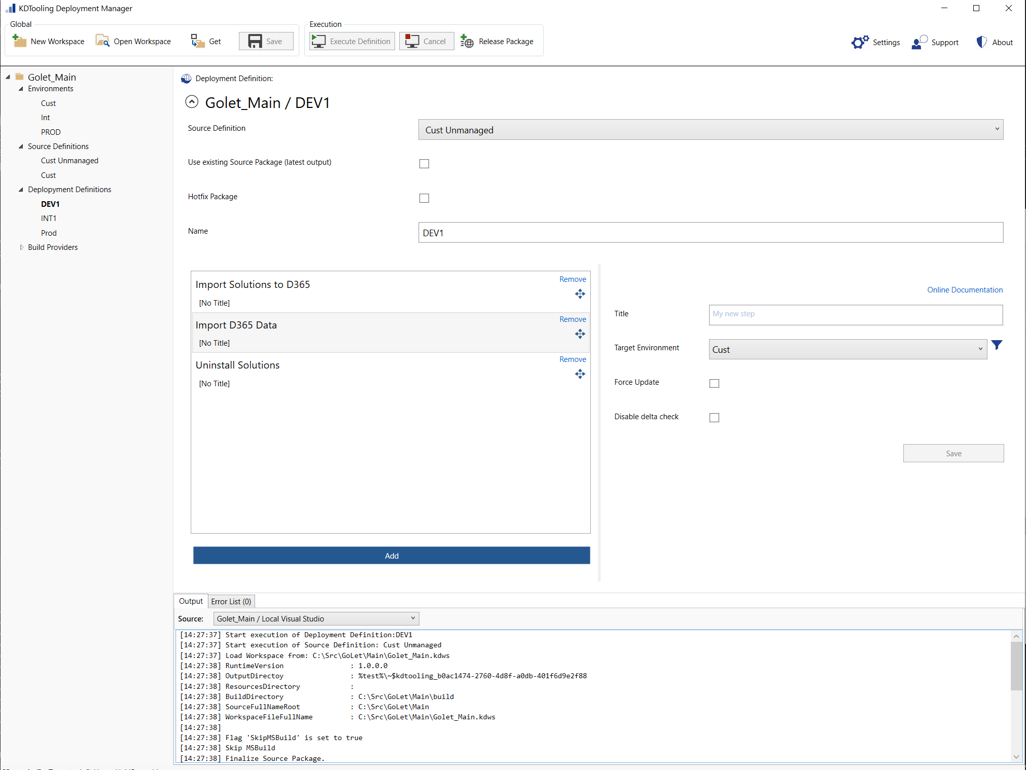1026x770 pixels.
Task: Open the Source Definition dropdown
Action: [710, 130]
